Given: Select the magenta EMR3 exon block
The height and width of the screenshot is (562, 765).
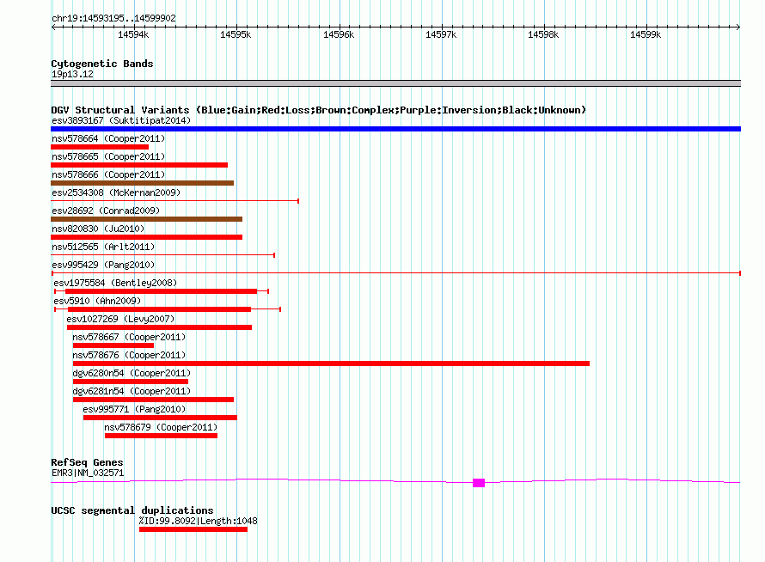Looking at the screenshot, I should [479, 483].
